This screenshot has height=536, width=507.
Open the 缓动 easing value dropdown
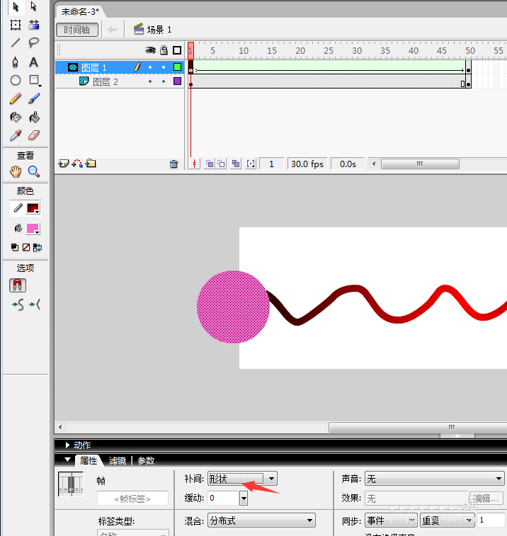click(x=244, y=498)
